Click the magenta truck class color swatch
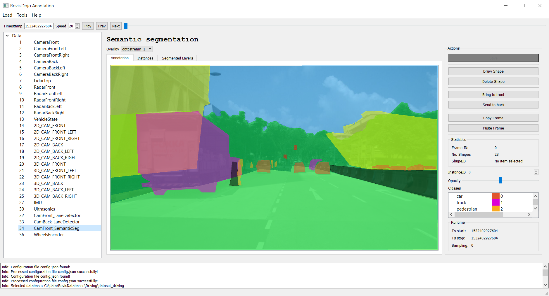This screenshot has width=549, height=296. click(x=495, y=202)
